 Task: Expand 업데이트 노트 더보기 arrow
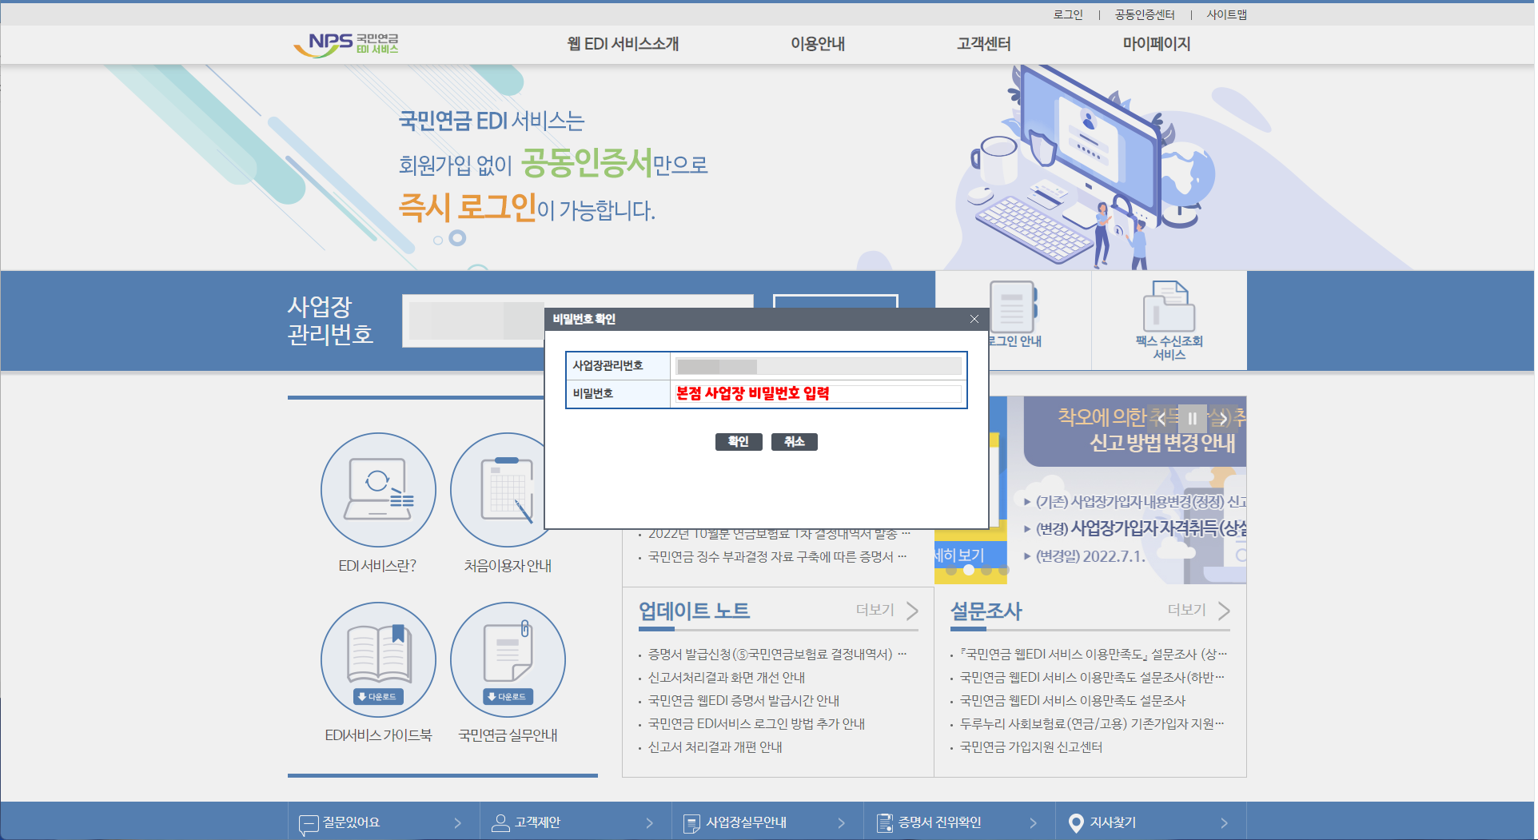912,611
